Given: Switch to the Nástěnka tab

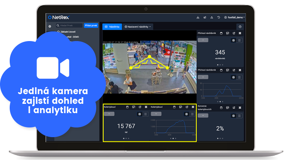Looking at the screenshot, I should coord(112,27).
